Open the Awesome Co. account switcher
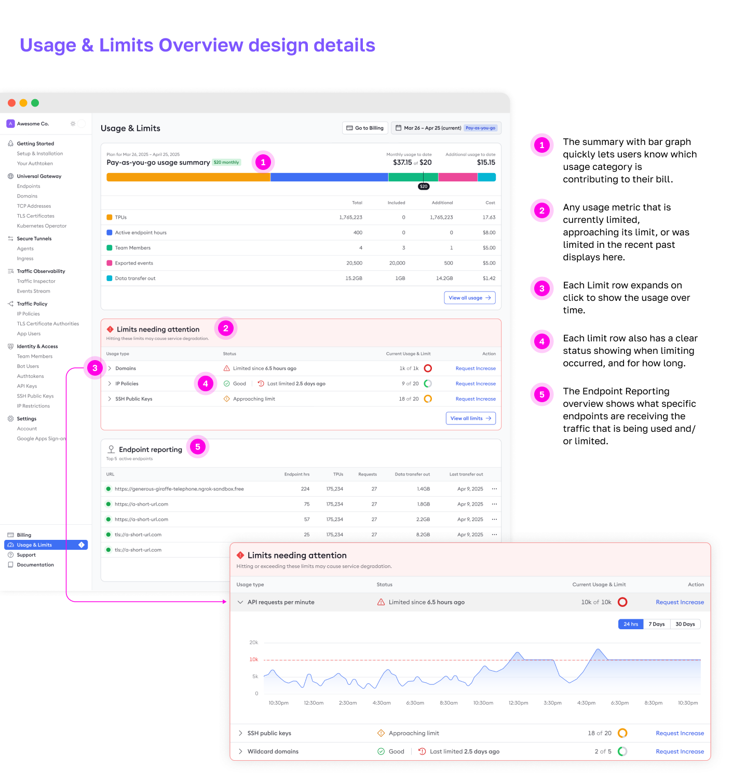The image size is (732, 782). 33,124
